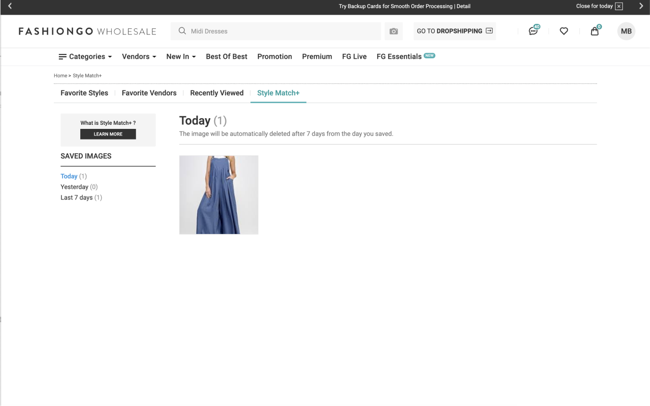The width and height of the screenshot is (650, 406).
Task: Open the Detail link in announcement banner
Action: (x=463, y=6)
